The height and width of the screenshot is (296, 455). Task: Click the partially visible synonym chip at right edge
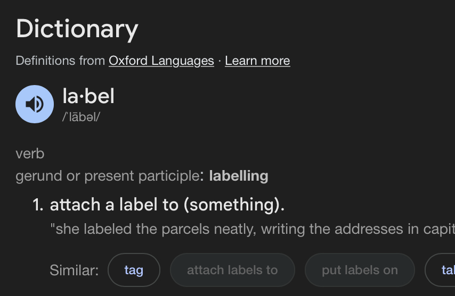pos(441,270)
